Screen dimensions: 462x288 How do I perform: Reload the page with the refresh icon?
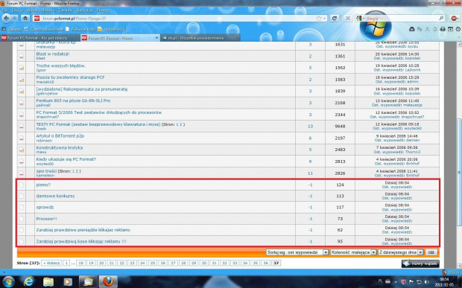click(335, 19)
